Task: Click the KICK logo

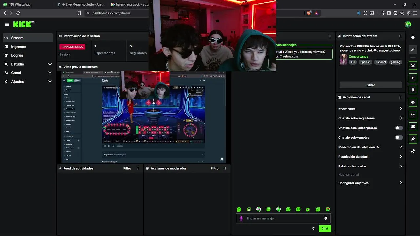Action: click(24, 24)
